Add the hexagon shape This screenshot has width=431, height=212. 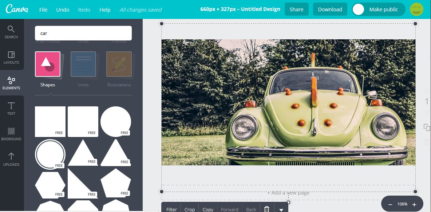click(x=50, y=185)
